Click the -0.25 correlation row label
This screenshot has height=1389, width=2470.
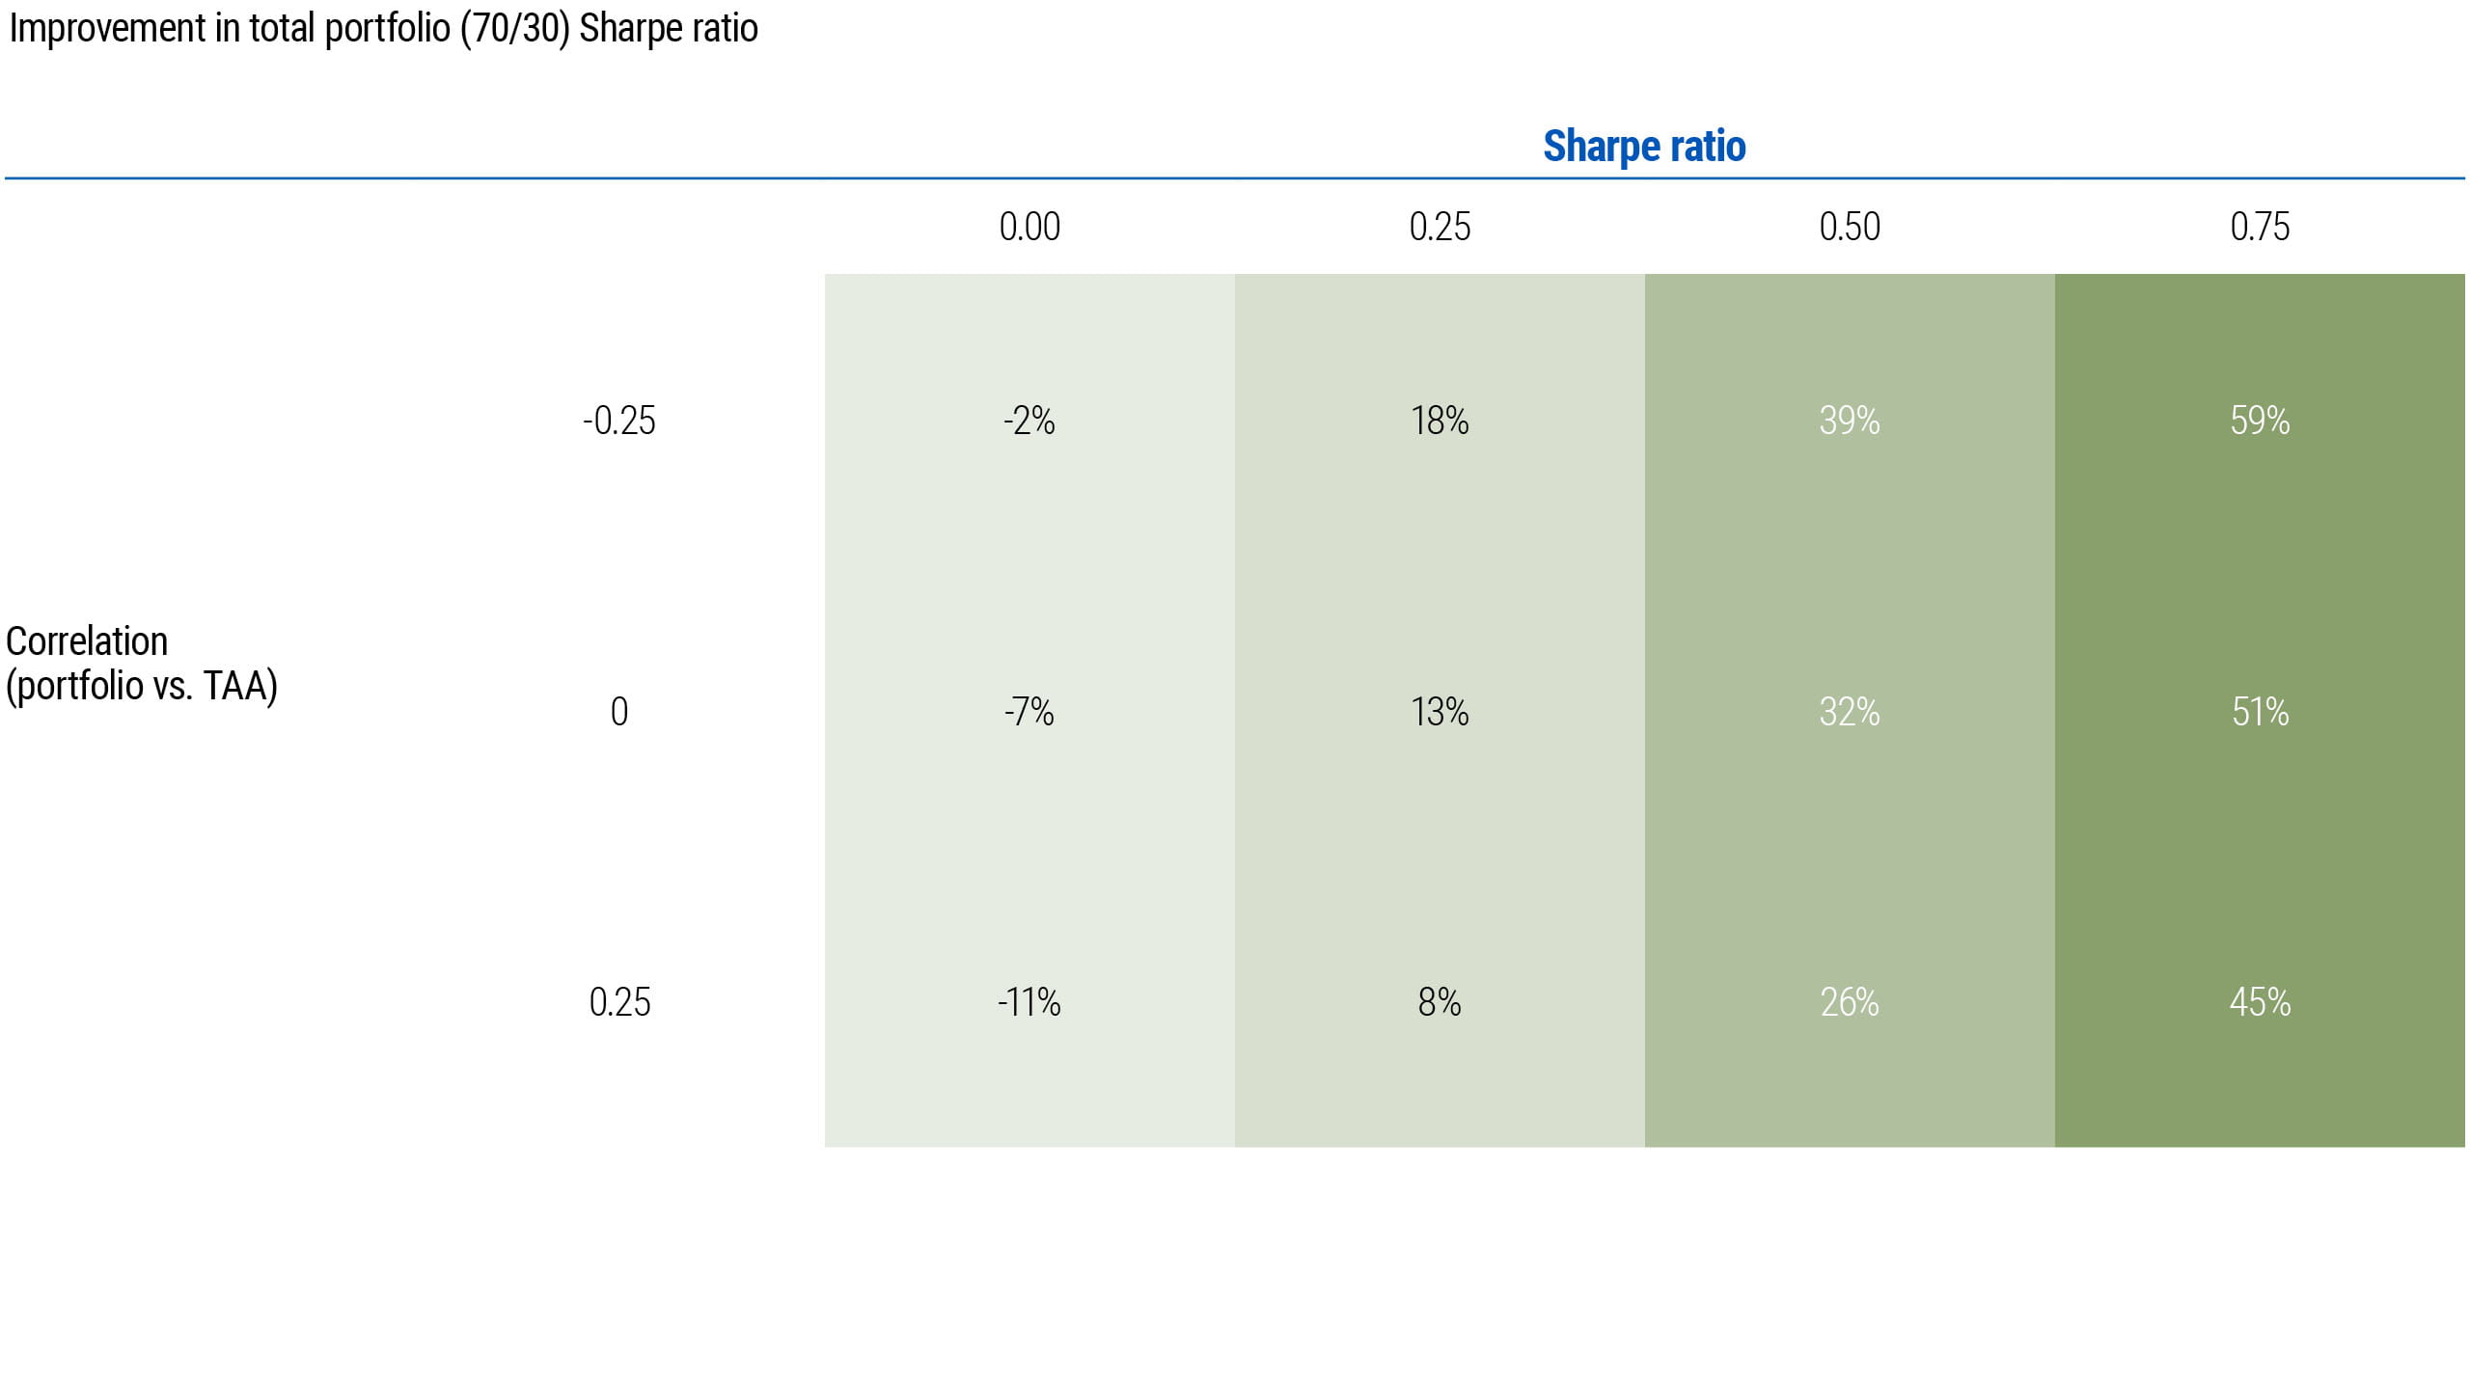tap(619, 421)
